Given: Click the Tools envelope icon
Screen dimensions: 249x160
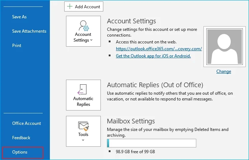Looking at the screenshot, I should (x=83, y=126).
